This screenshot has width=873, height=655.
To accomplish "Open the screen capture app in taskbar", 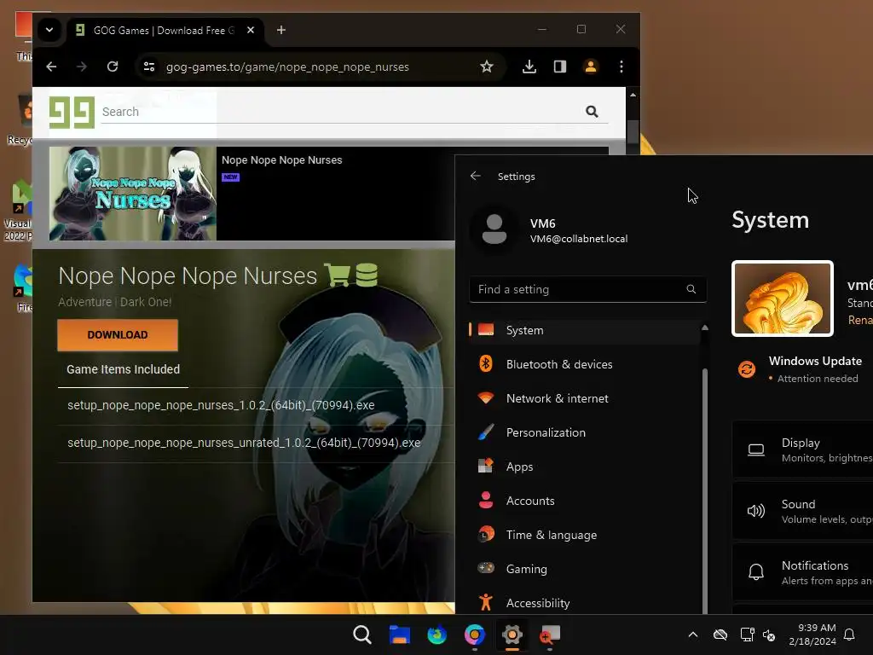I will click(x=550, y=635).
